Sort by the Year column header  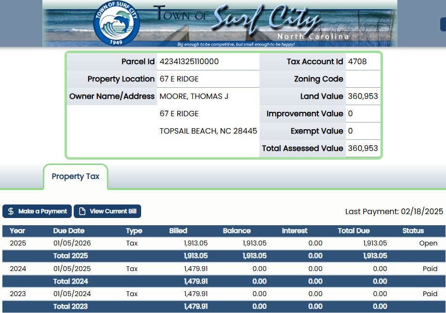(17, 231)
